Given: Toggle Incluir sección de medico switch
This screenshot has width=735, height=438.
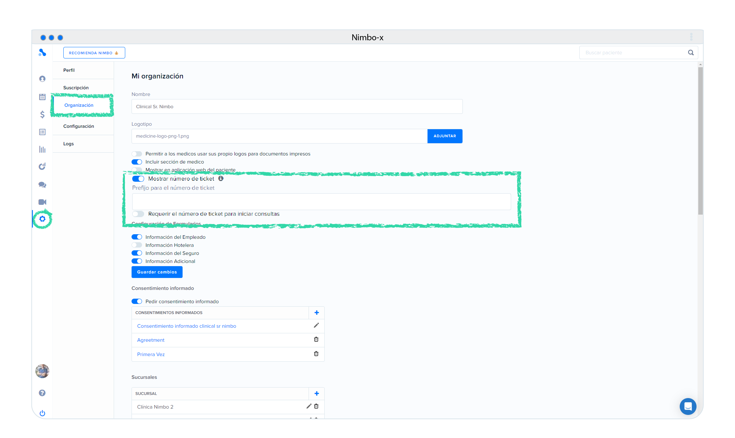Looking at the screenshot, I should (137, 162).
